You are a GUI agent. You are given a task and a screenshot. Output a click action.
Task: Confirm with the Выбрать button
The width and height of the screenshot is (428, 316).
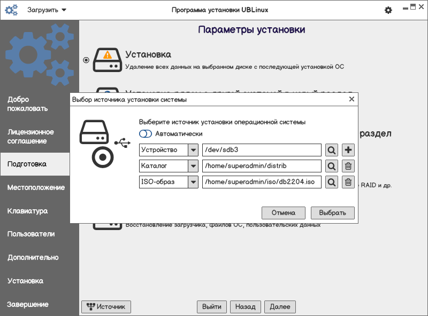coord(332,213)
